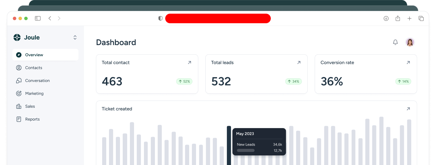This screenshot has width=436, height=165.
Task: Open Contacts in the sidebar
Action: click(x=34, y=68)
